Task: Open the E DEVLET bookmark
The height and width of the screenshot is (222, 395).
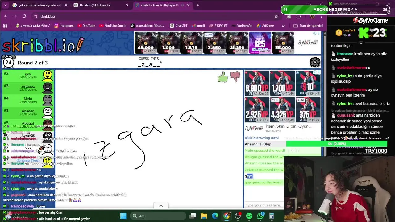Action: [x=218, y=26]
